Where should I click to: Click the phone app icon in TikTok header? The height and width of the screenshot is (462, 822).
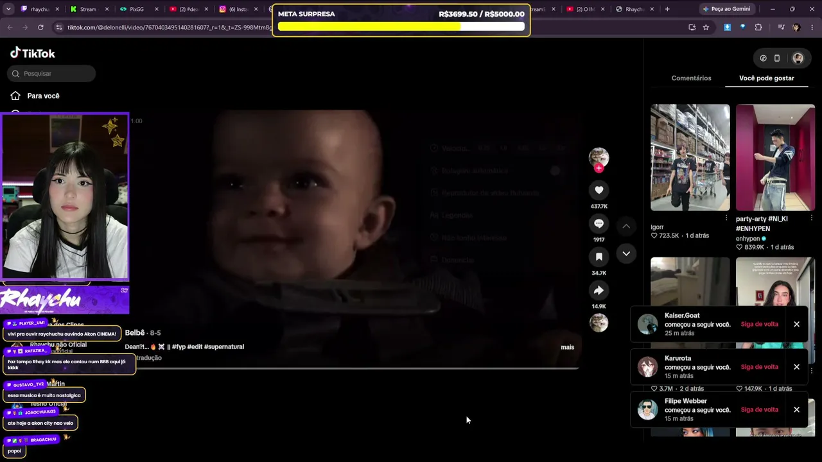coord(777,58)
